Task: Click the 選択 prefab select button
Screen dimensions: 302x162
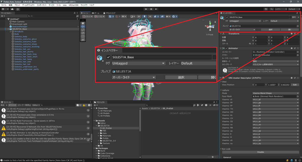Action: pyautogui.click(x=270, y=30)
